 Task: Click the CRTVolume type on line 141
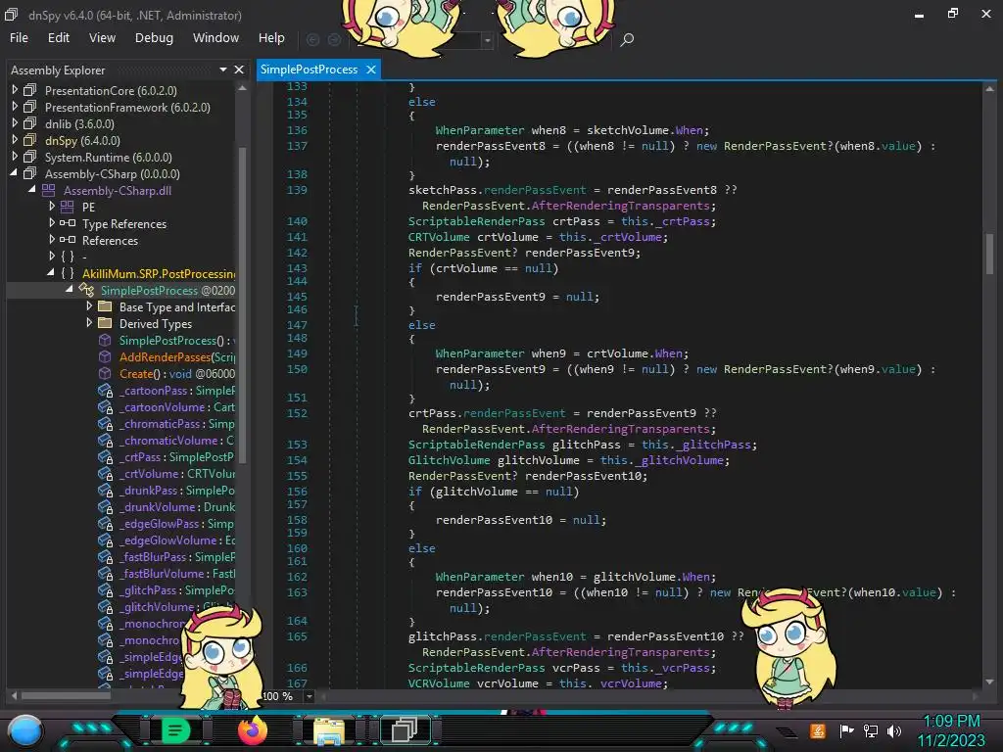click(x=439, y=237)
